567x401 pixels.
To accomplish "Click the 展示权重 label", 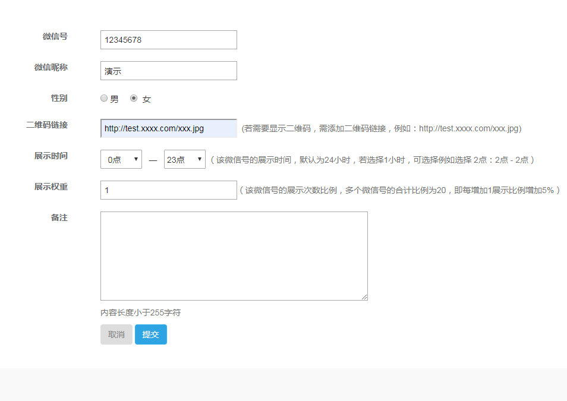I will 51,187.
